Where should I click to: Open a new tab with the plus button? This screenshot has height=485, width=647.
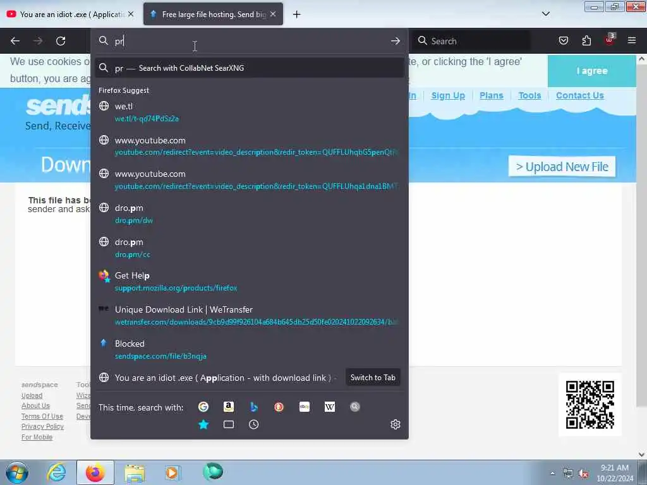(297, 15)
